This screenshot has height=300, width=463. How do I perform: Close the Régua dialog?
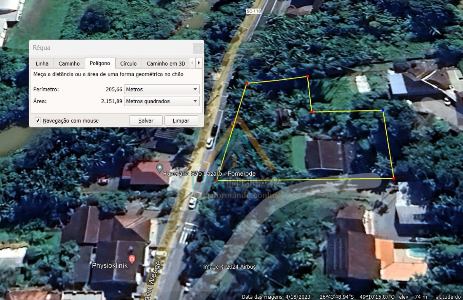198,48
